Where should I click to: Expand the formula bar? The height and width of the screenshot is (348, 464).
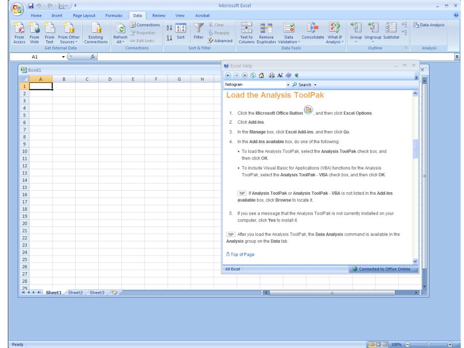tap(457, 57)
